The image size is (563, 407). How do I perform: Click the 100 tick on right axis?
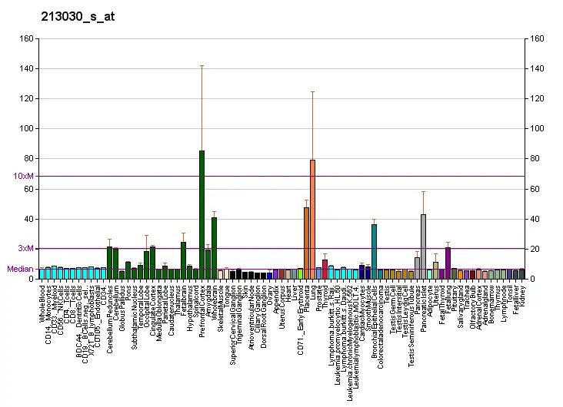click(x=537, y=129)
